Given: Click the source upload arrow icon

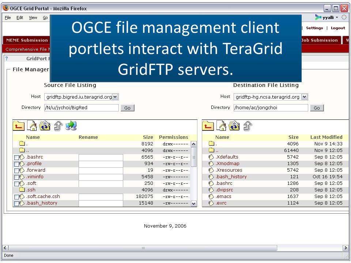Looking at the screenshot, I should tap(58, 126).
